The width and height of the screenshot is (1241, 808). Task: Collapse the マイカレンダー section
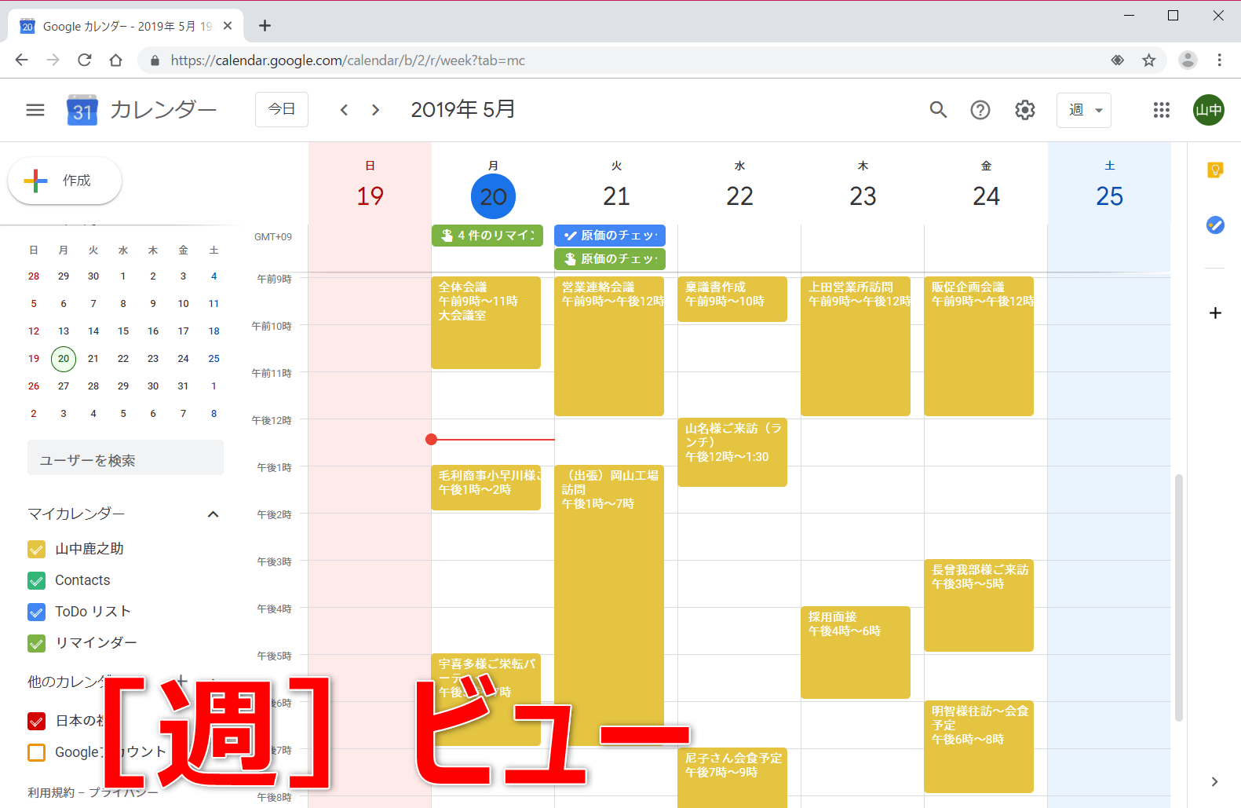click(x=213, y=514)
